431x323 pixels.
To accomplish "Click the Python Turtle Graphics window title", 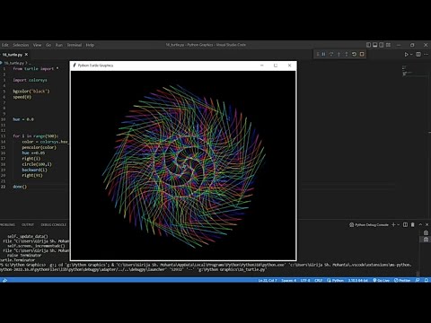I will pos(95,65).
